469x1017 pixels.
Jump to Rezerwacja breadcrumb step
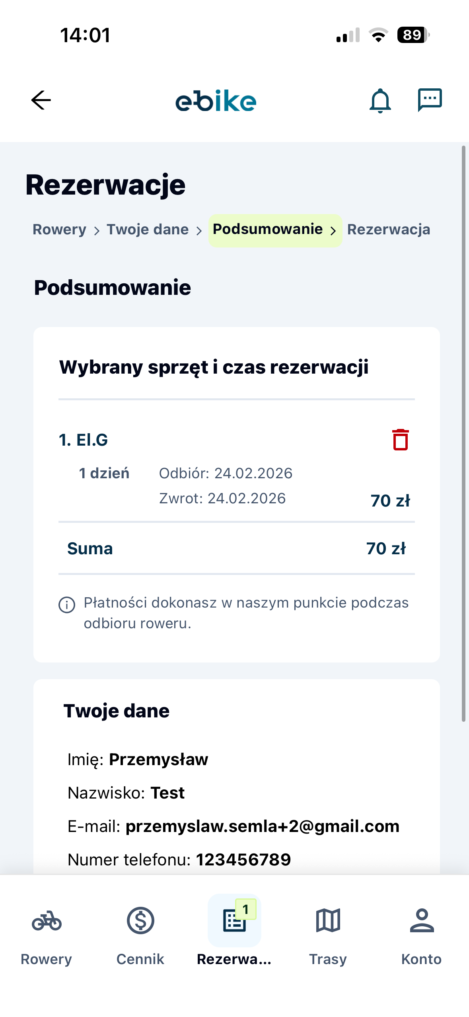point(389,230)
